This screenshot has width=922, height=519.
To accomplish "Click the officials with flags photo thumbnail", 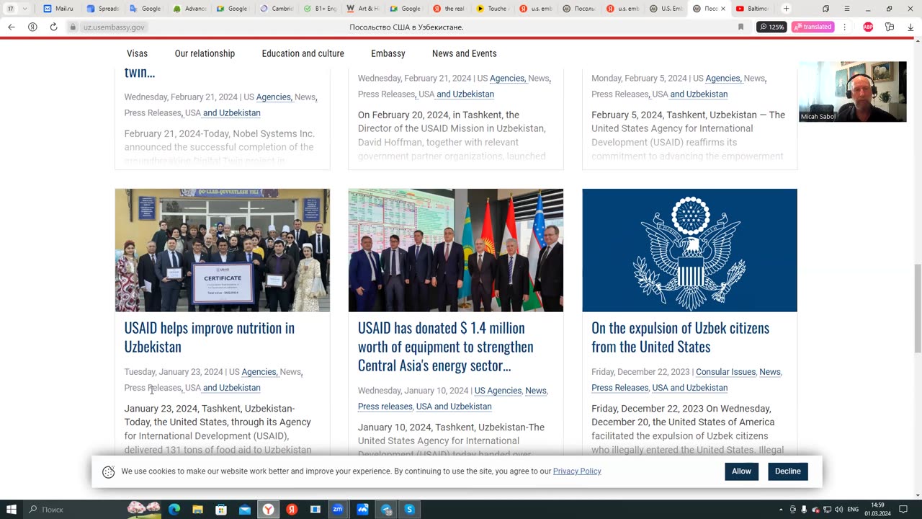I will [x=456, y=250].
